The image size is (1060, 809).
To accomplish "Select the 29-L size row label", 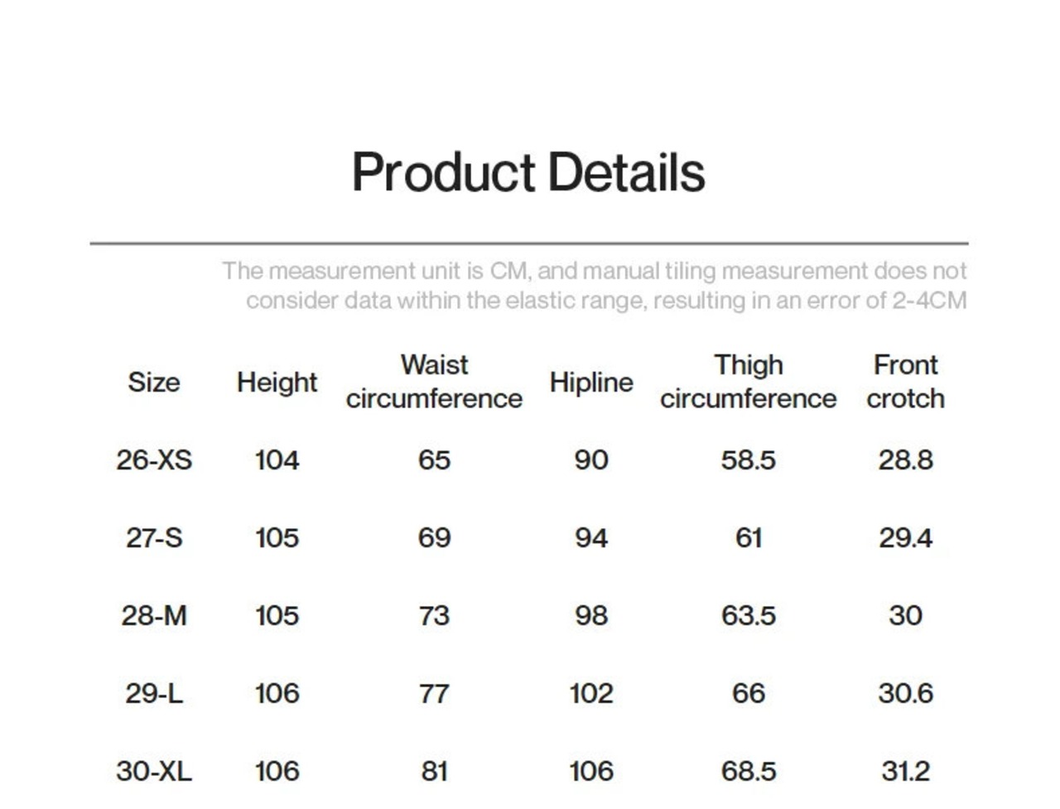I will pyautogui.click(x=154, y=693).
